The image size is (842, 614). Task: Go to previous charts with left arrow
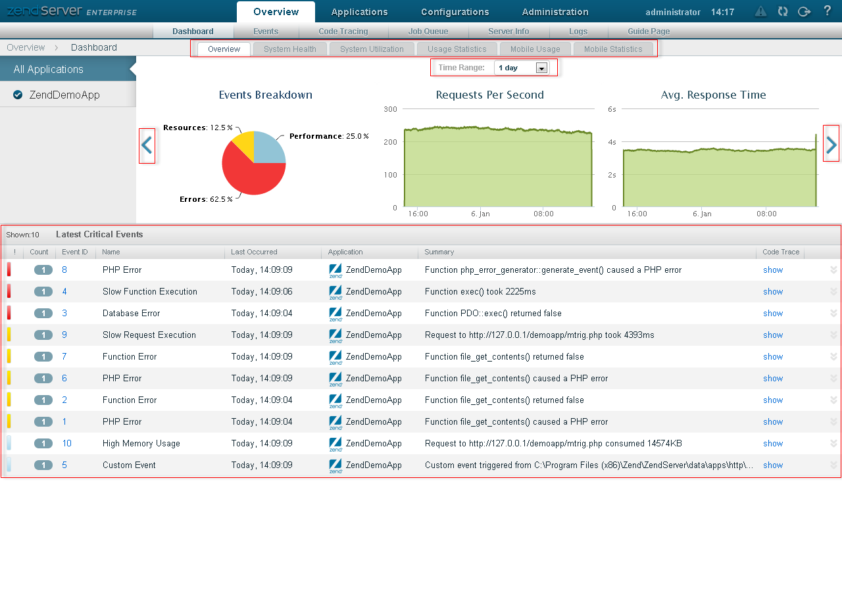pos(147,145)
